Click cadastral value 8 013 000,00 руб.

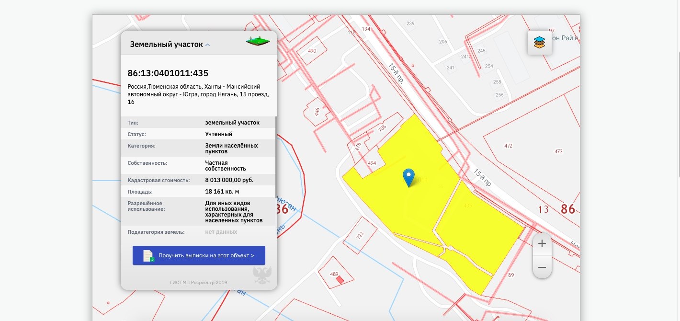point(229,180)
